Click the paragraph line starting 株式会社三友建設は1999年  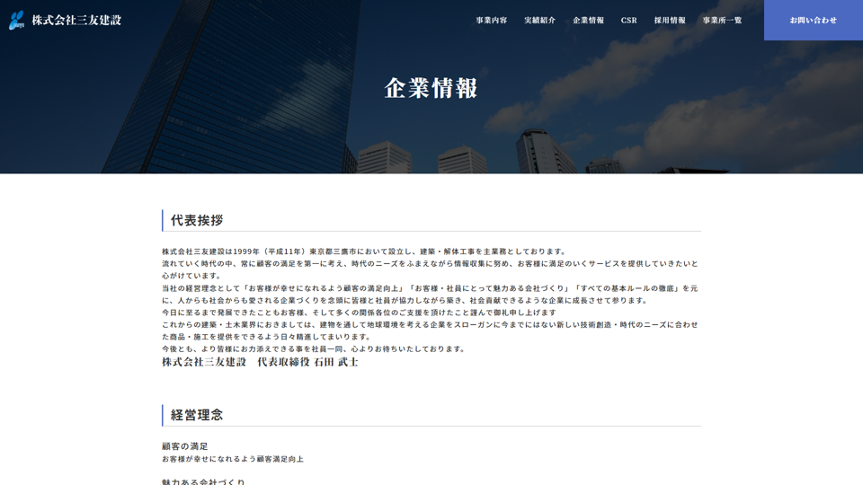364,251
